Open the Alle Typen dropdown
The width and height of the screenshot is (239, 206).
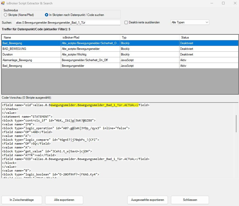pyautogui.click(x=190, y=22)
